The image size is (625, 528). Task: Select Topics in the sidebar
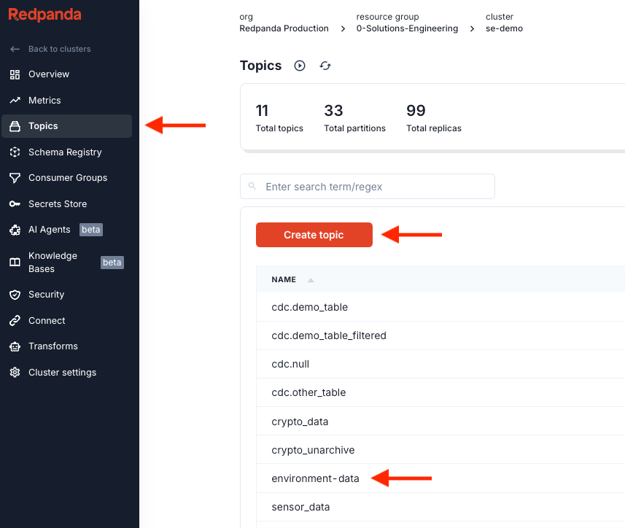point(67,126)
